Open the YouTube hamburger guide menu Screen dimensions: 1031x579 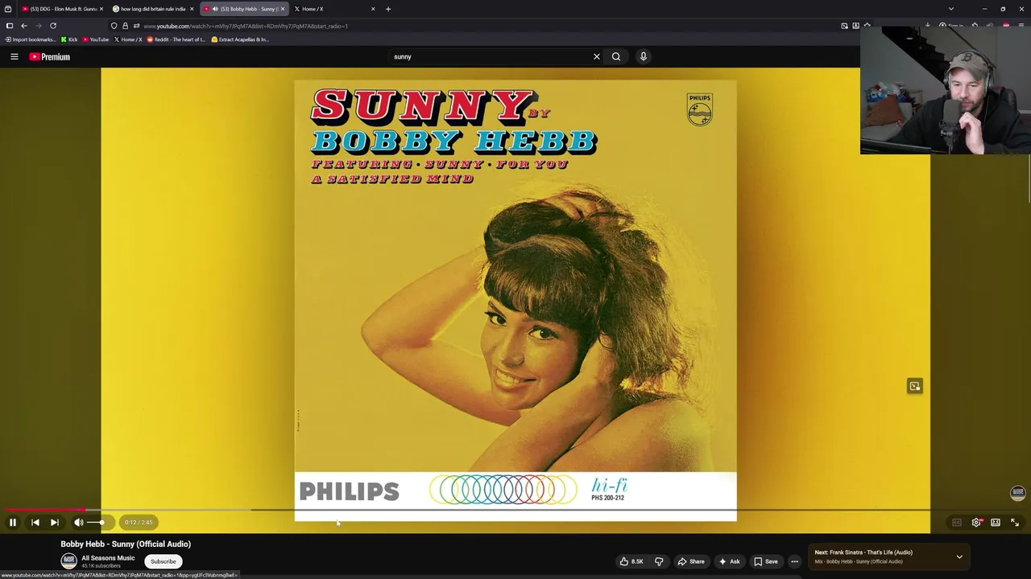tap(14, 56)
